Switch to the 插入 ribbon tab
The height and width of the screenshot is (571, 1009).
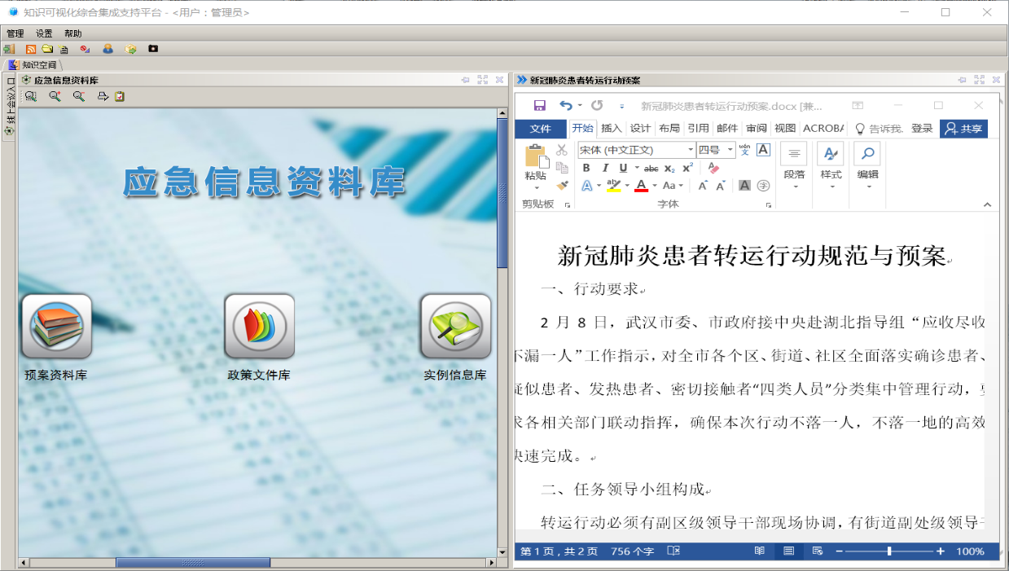point(612,129)
